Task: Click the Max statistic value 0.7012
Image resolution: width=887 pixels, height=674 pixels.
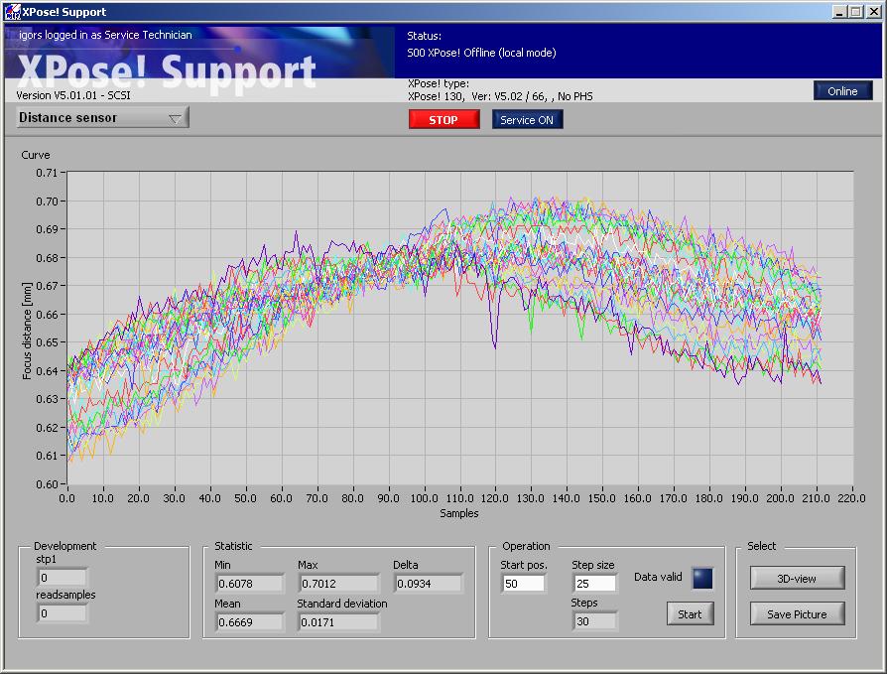Action: click(338, 584)
